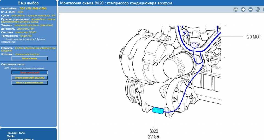Open the Outils link
264x140 pixels.
[11, 136]
